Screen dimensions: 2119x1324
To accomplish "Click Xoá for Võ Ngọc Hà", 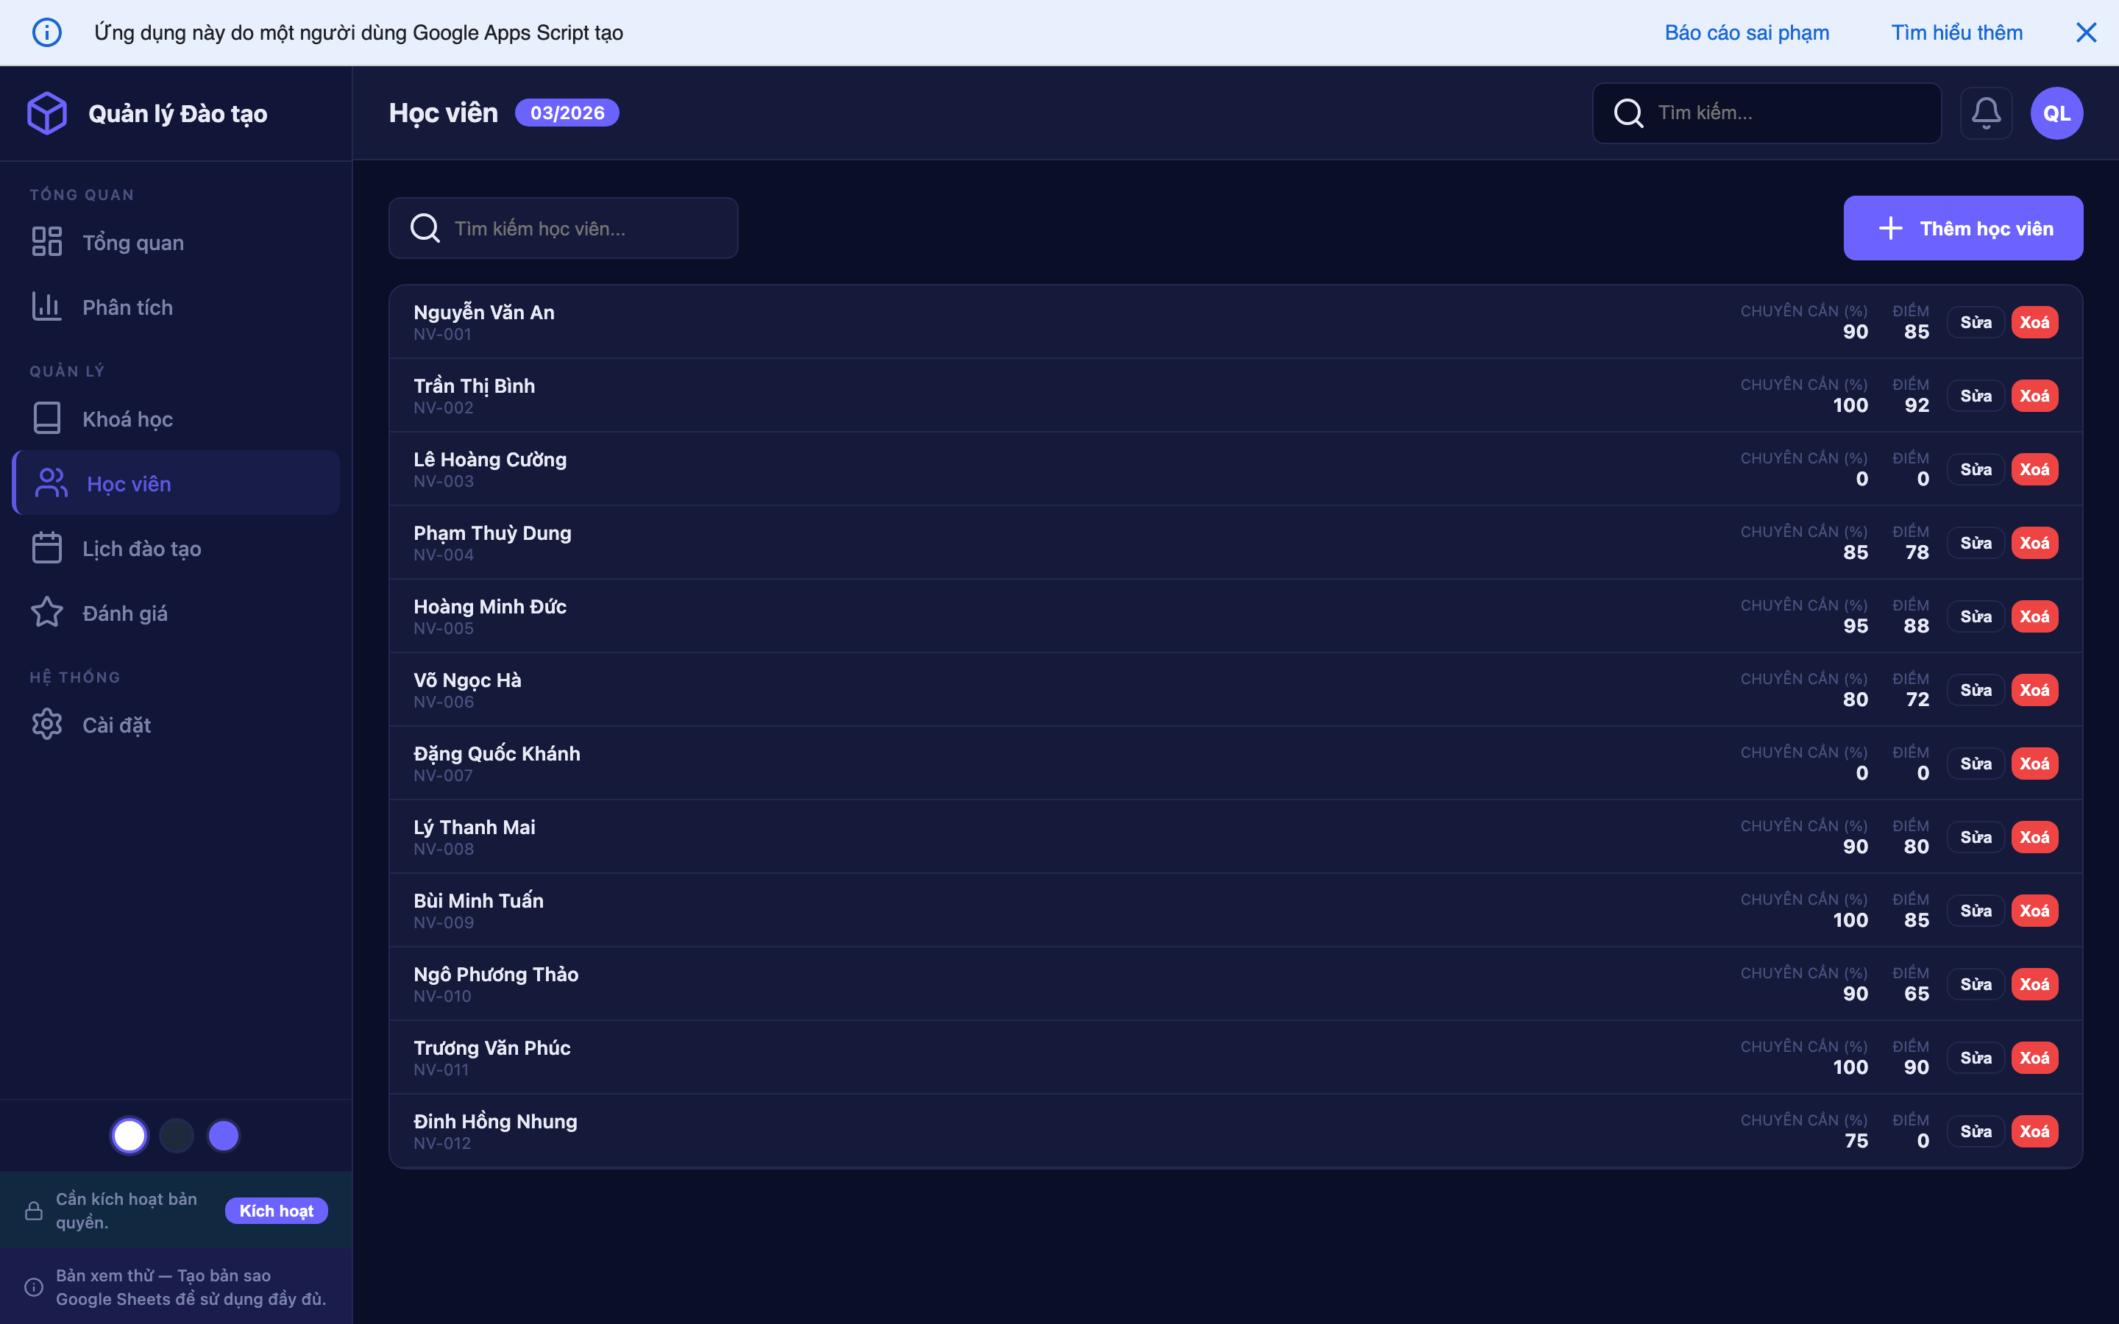I will click(x=2034, y=690).
